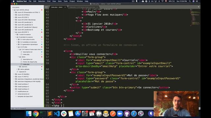This screenshot has height=118, width=211.
Task: Collapse the 2.4-if-else folder
Action: pyautogui.click(x=17, y=47)
